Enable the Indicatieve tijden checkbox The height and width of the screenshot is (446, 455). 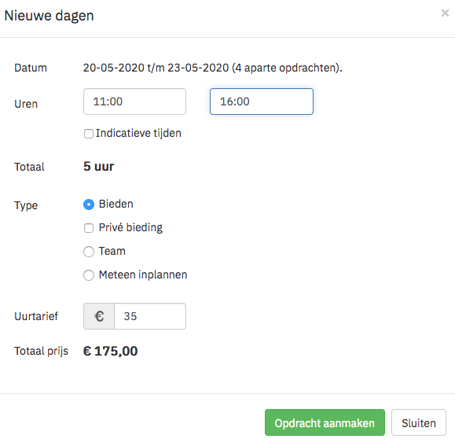tap(89, 134)
